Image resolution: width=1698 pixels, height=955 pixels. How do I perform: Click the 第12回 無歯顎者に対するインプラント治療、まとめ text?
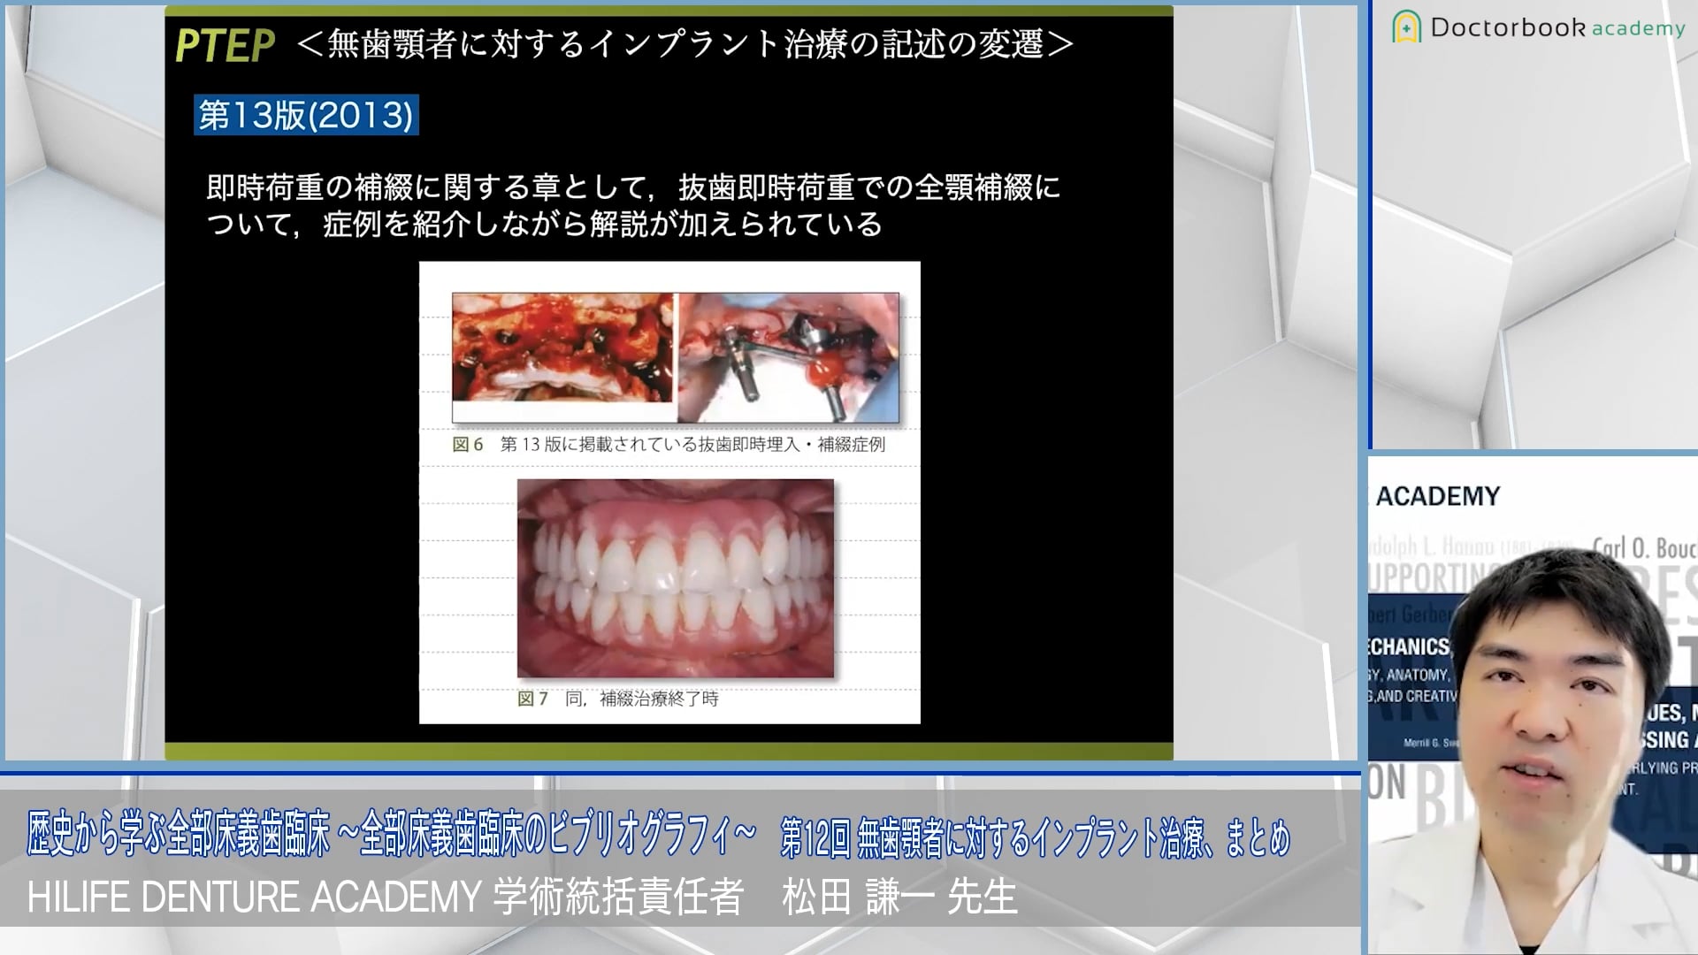click(1036, 837)
